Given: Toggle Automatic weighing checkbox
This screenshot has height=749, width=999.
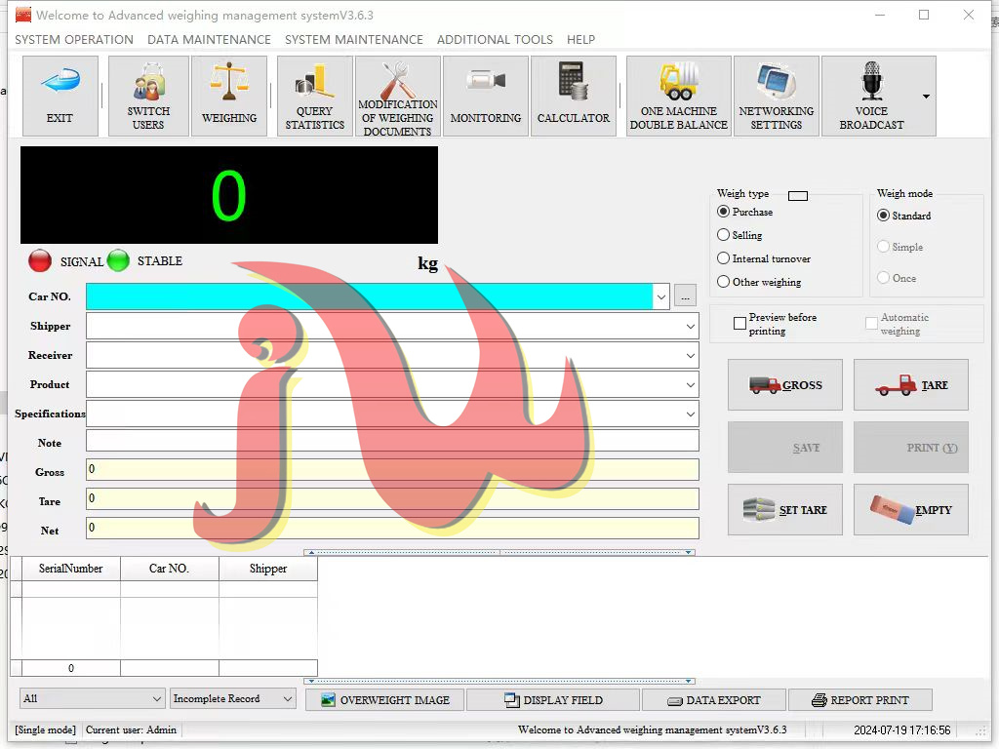Looking at the screenshot, I should click(871, 324).
